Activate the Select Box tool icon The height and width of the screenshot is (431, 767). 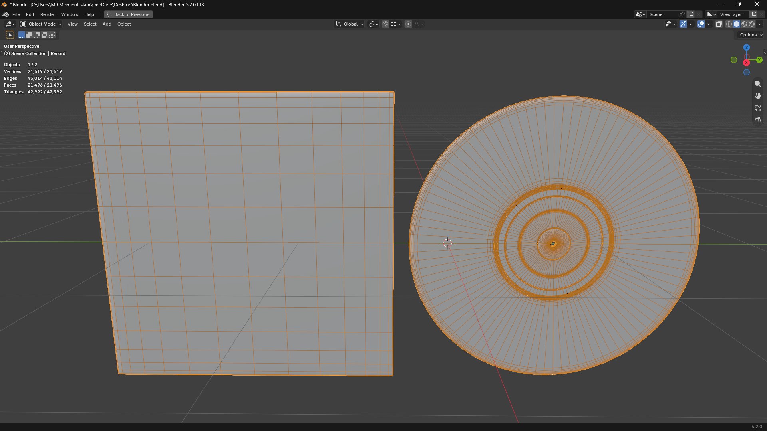tap(10, 35)
